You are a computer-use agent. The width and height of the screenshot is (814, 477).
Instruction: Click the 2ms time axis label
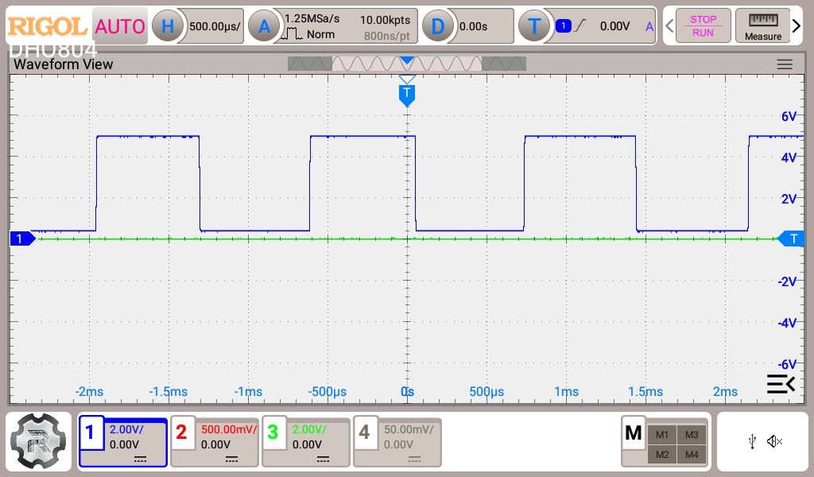tap(725, 391)
